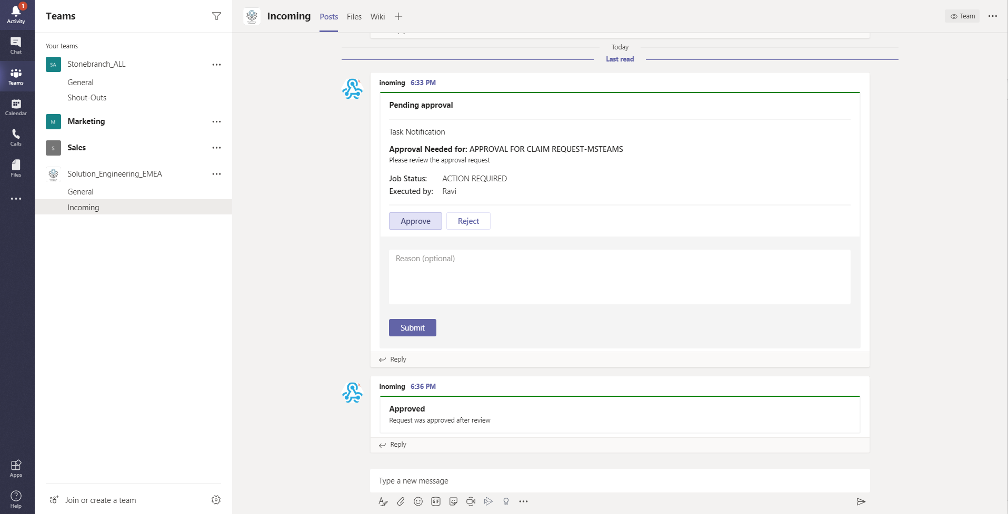Send the message with arrow icon

coord(861,501)
